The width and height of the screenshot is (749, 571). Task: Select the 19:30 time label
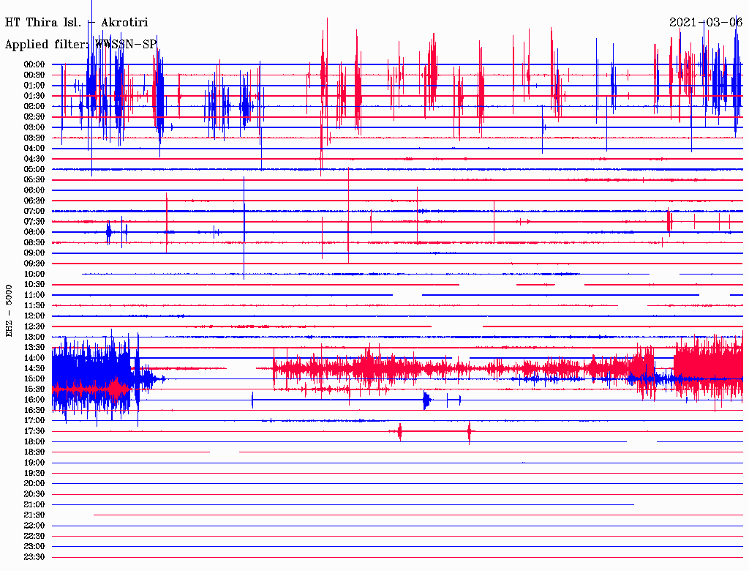[x=34, y=474]
